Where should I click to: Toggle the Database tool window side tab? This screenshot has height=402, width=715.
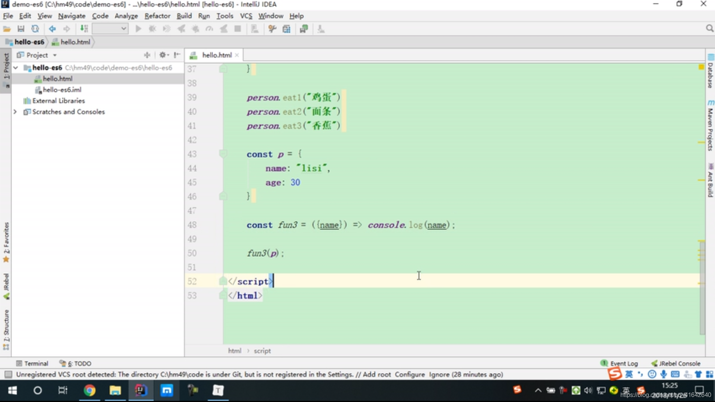point(711,71)
